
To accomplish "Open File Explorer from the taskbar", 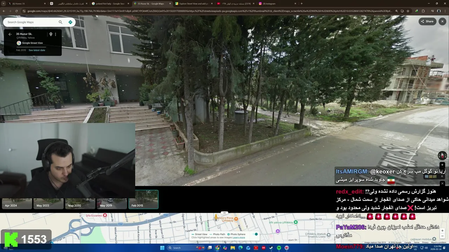I will point(233,248).
